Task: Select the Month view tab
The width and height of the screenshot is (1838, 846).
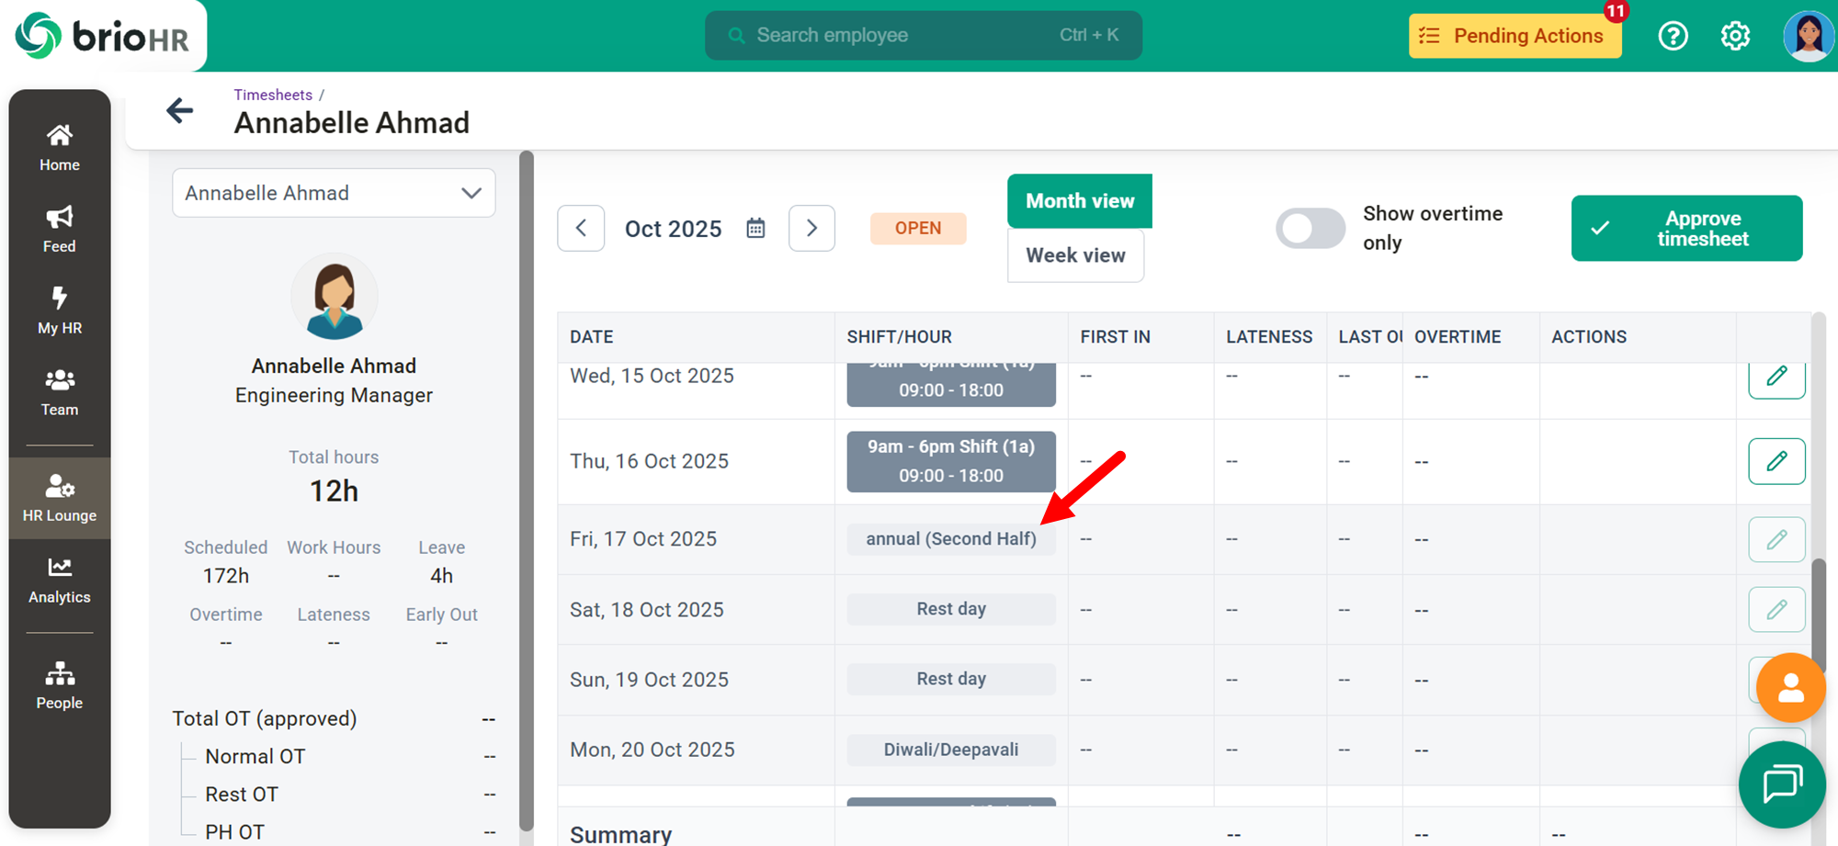Action: [x=1079, y=201]
